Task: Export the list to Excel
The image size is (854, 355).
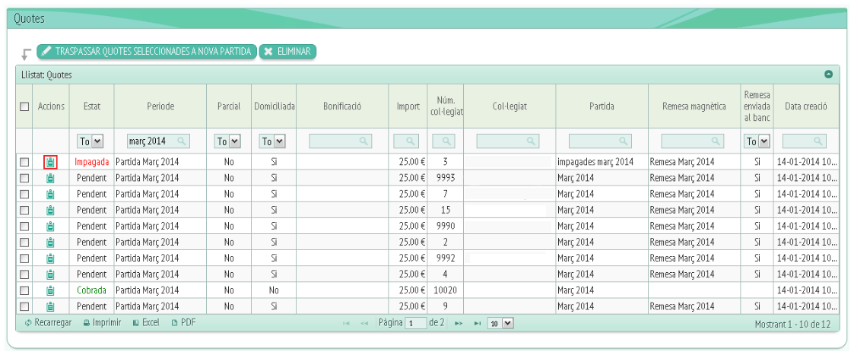Action: tap(146, 323)
